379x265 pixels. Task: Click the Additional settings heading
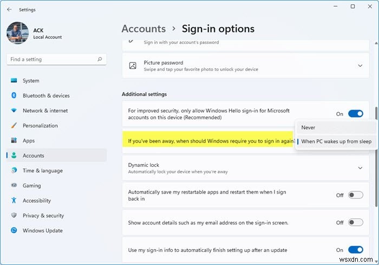[145, 94]
